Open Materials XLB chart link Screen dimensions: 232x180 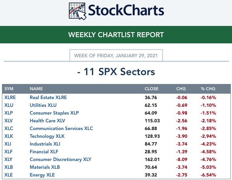[x=45, y=167]
